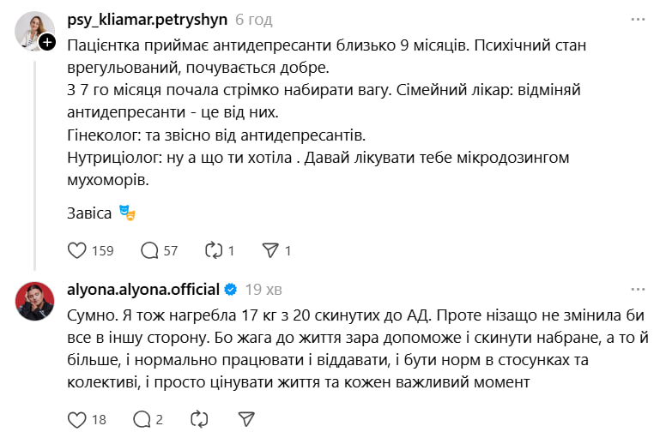Follow psy_kliamar.petryshyn via plus badge
Viewport: 666px width, 444px height.
[x=47, y=40]
